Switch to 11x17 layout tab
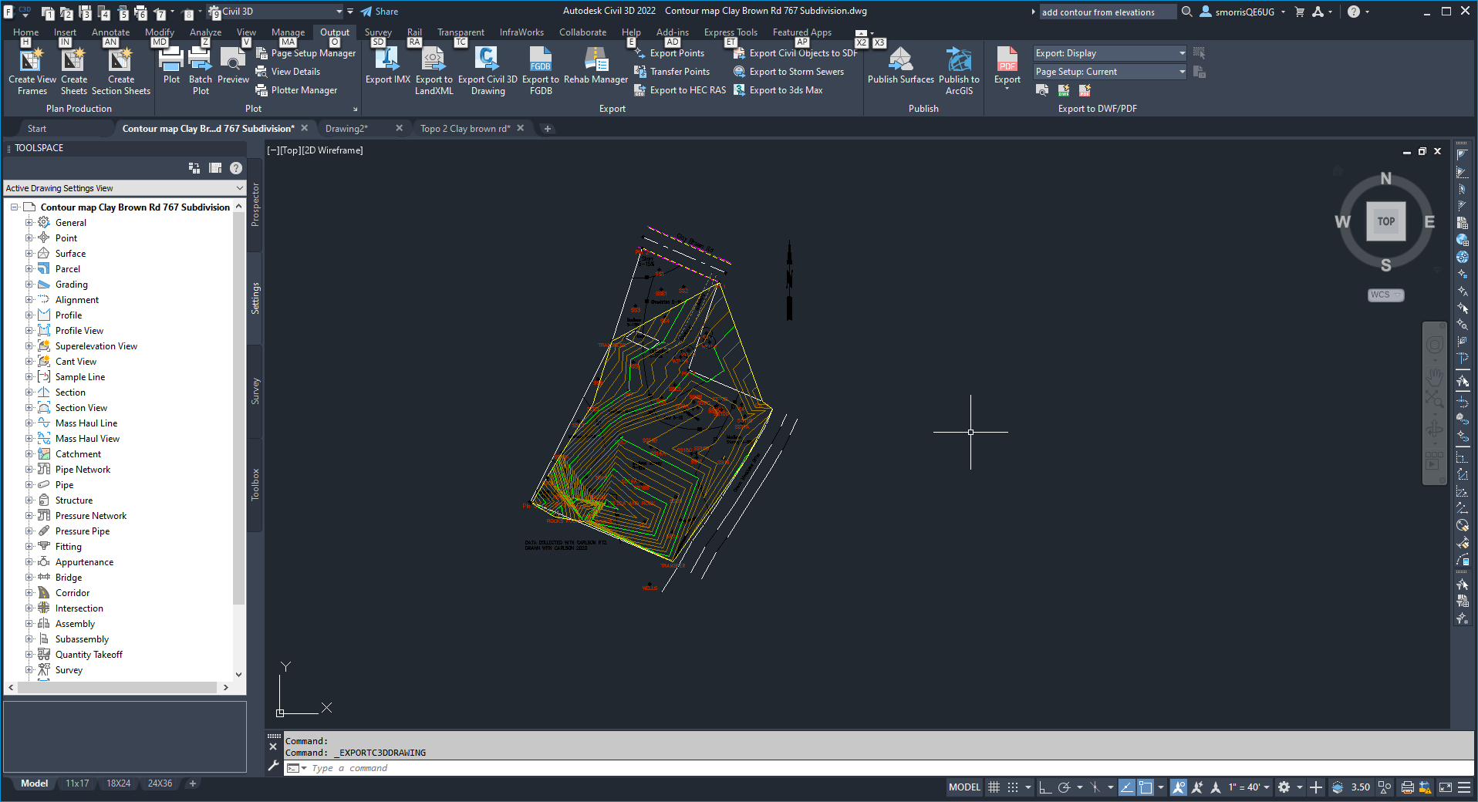 pos(77,783)
